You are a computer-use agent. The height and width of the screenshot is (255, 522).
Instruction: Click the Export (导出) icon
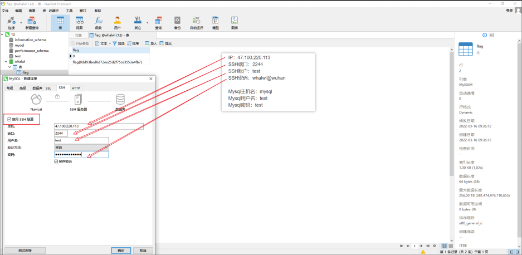(x=162, y=43)
